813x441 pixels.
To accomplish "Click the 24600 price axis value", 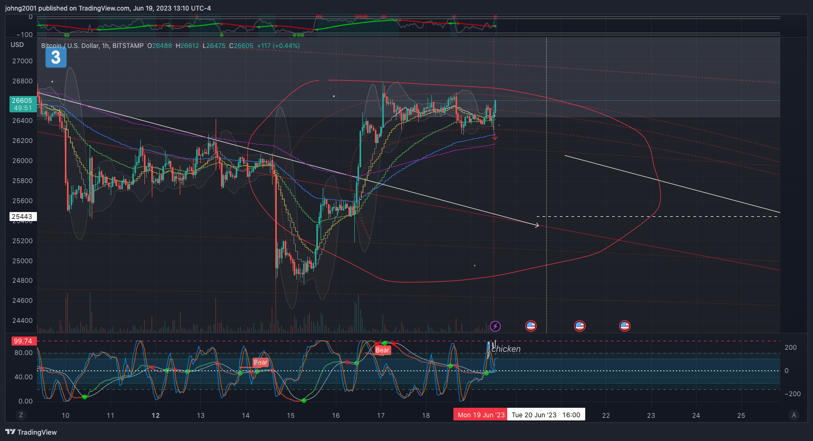I will point(22,301).
